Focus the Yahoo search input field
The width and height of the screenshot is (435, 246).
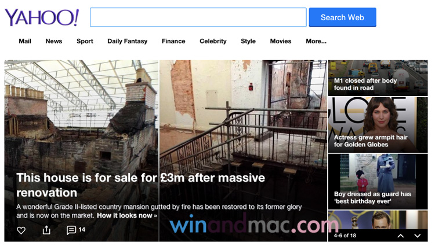(198, 17)
